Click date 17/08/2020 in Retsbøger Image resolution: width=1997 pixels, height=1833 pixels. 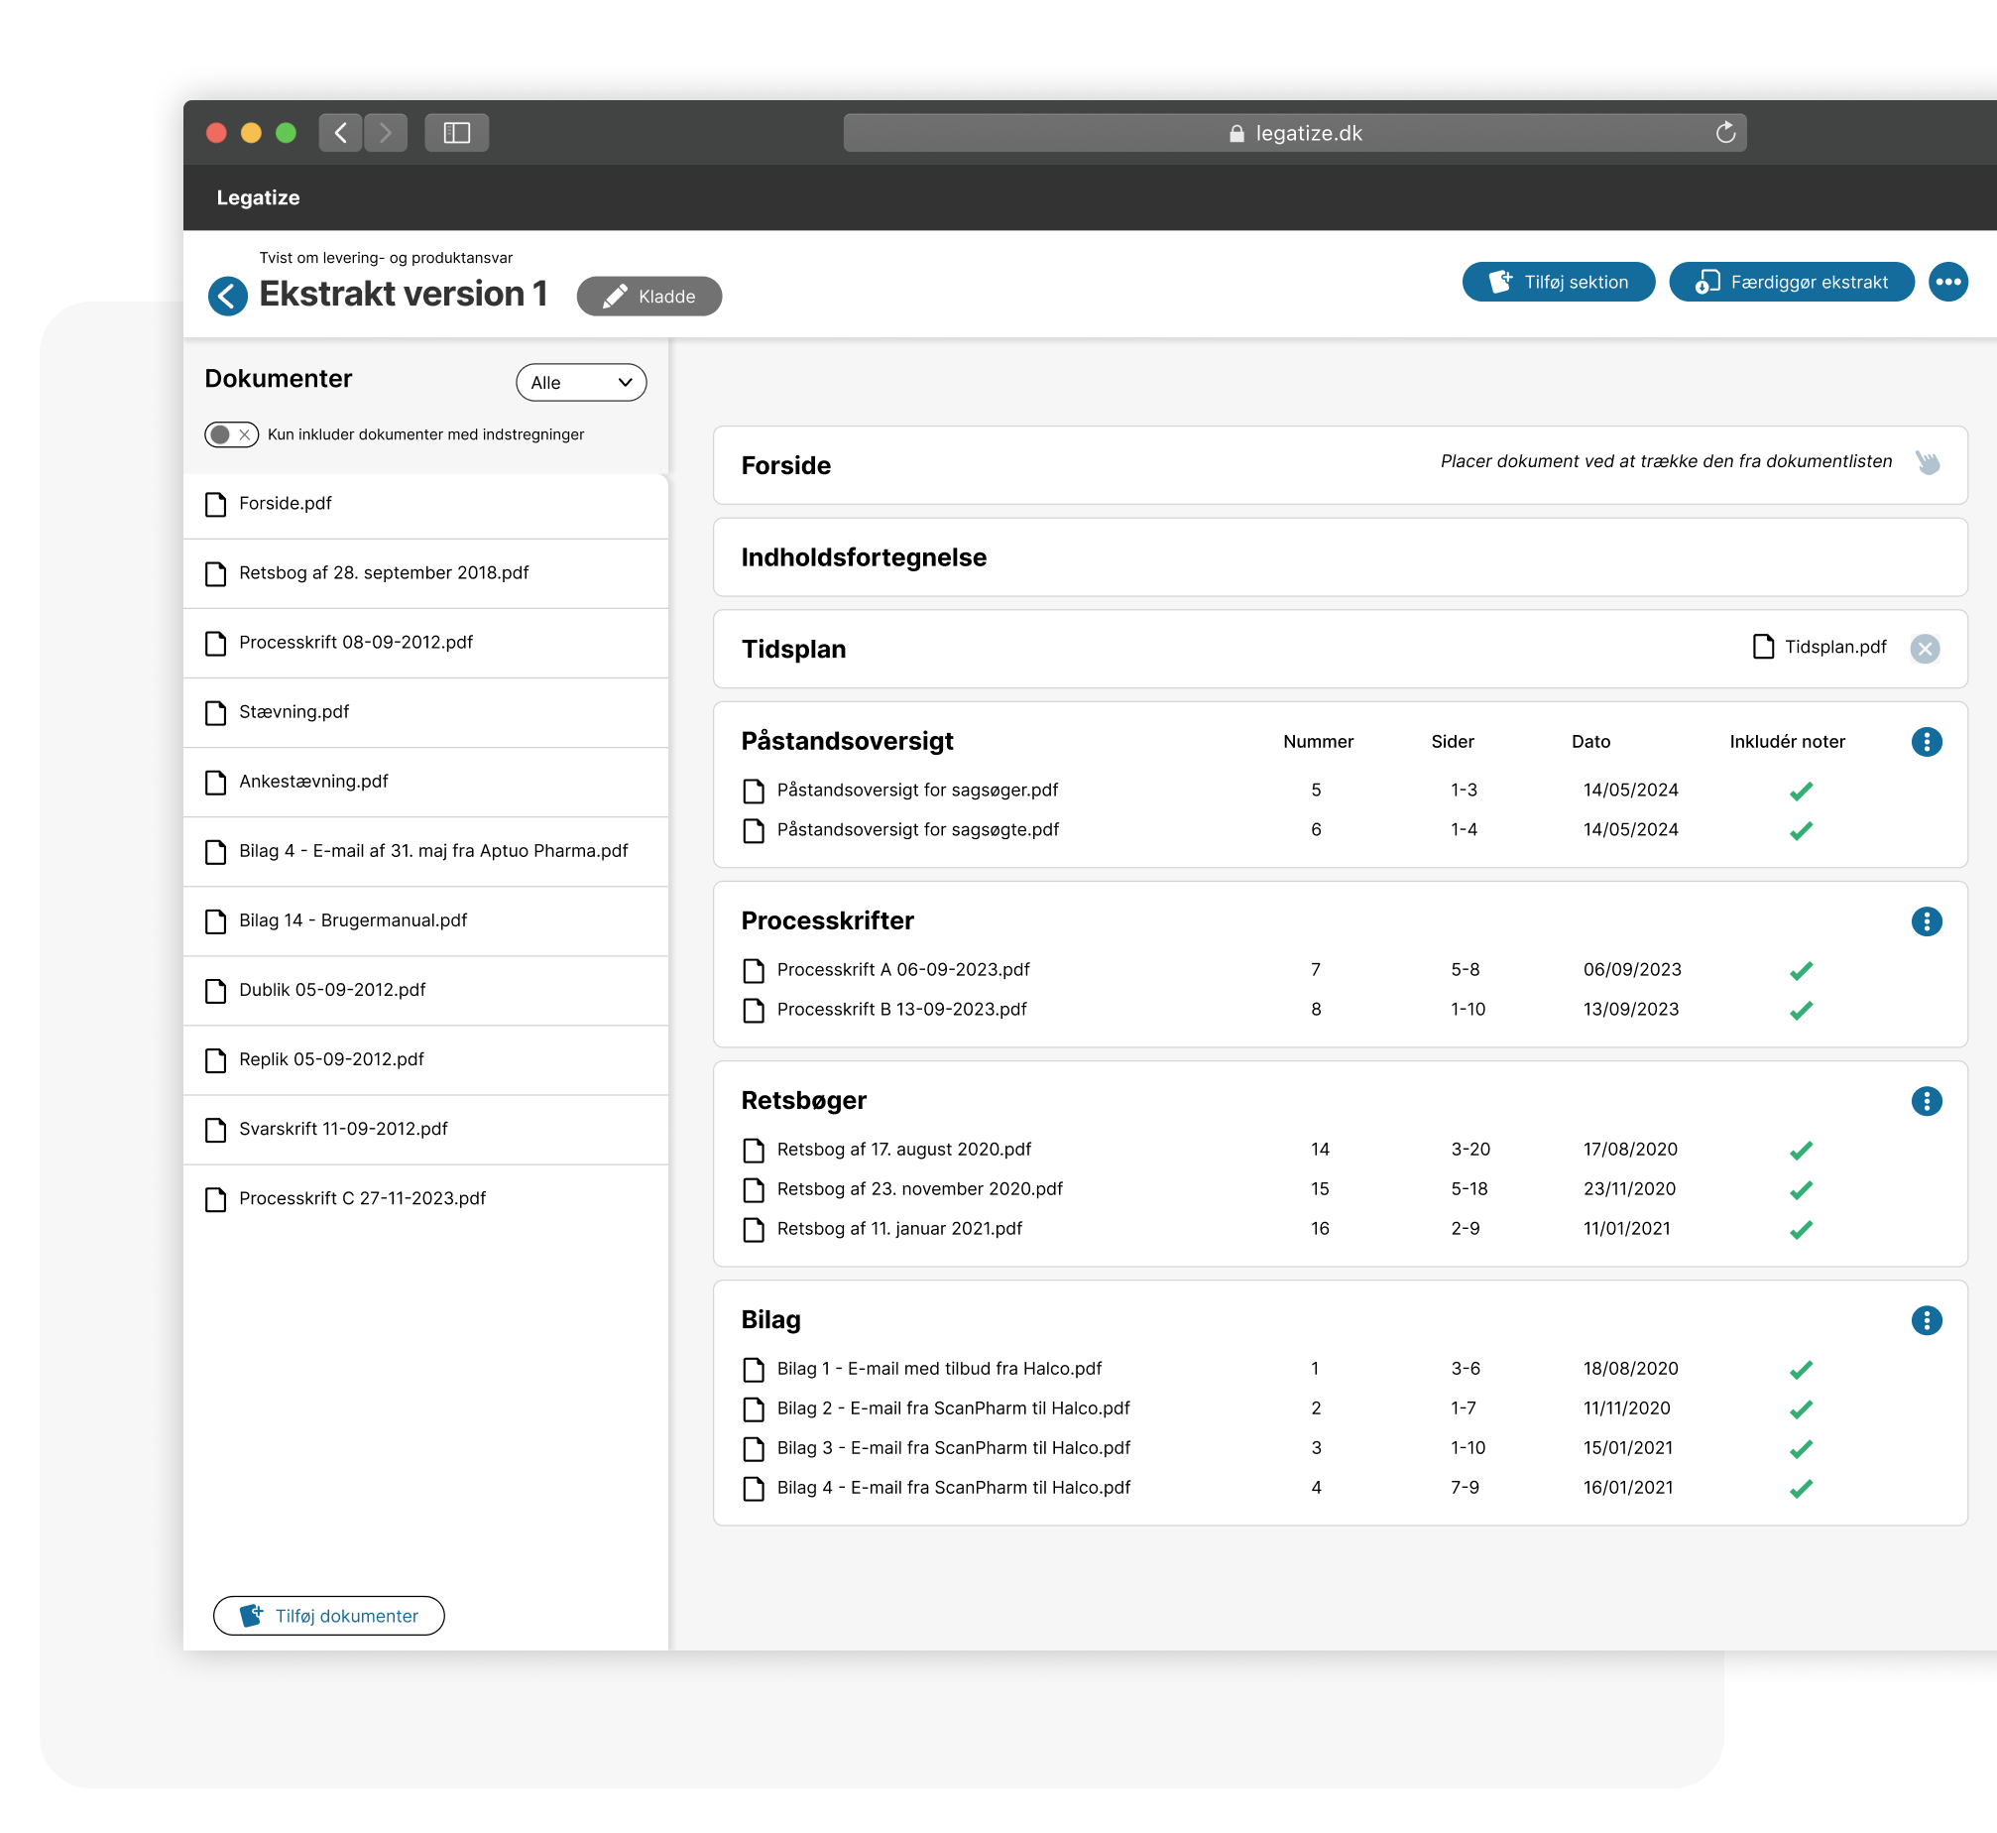point(1630,1149)
